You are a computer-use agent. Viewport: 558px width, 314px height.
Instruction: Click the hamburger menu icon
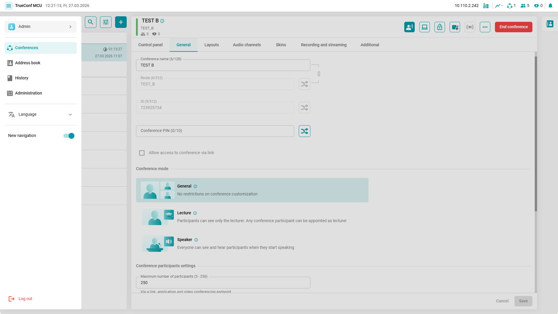[x=9, y=6]
